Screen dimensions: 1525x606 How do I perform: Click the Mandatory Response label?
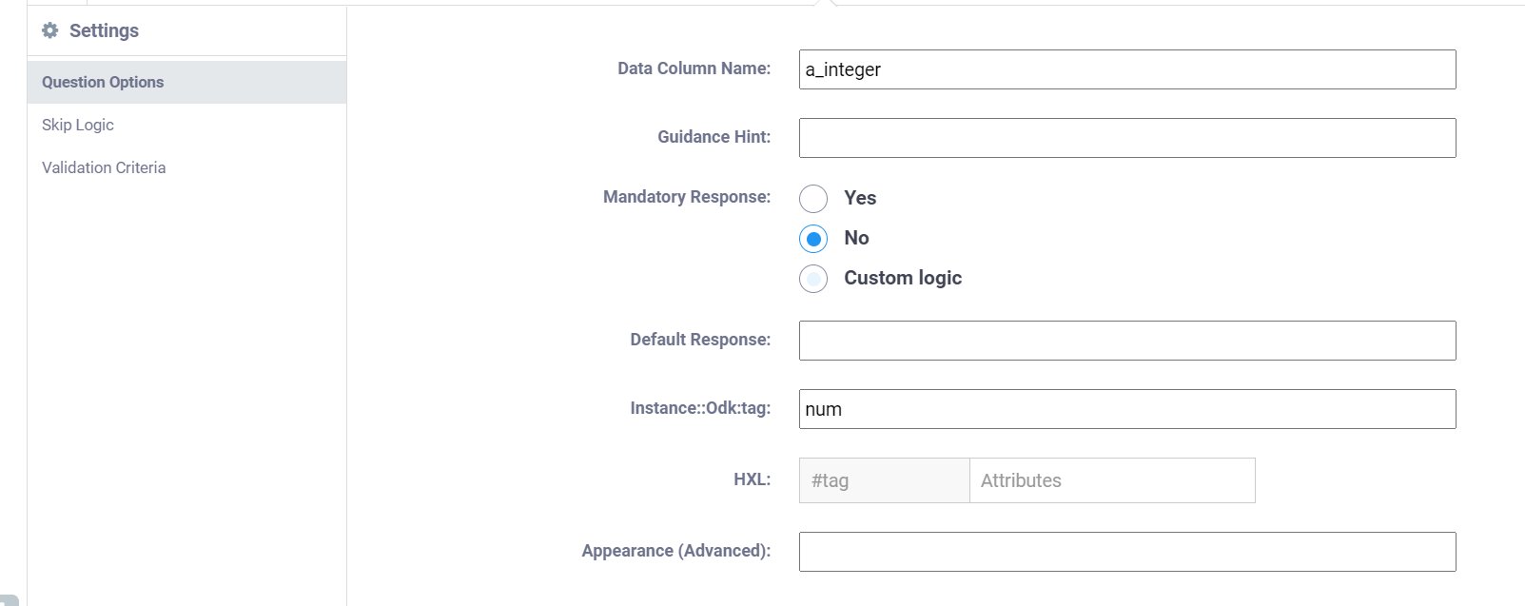[686, 197]
